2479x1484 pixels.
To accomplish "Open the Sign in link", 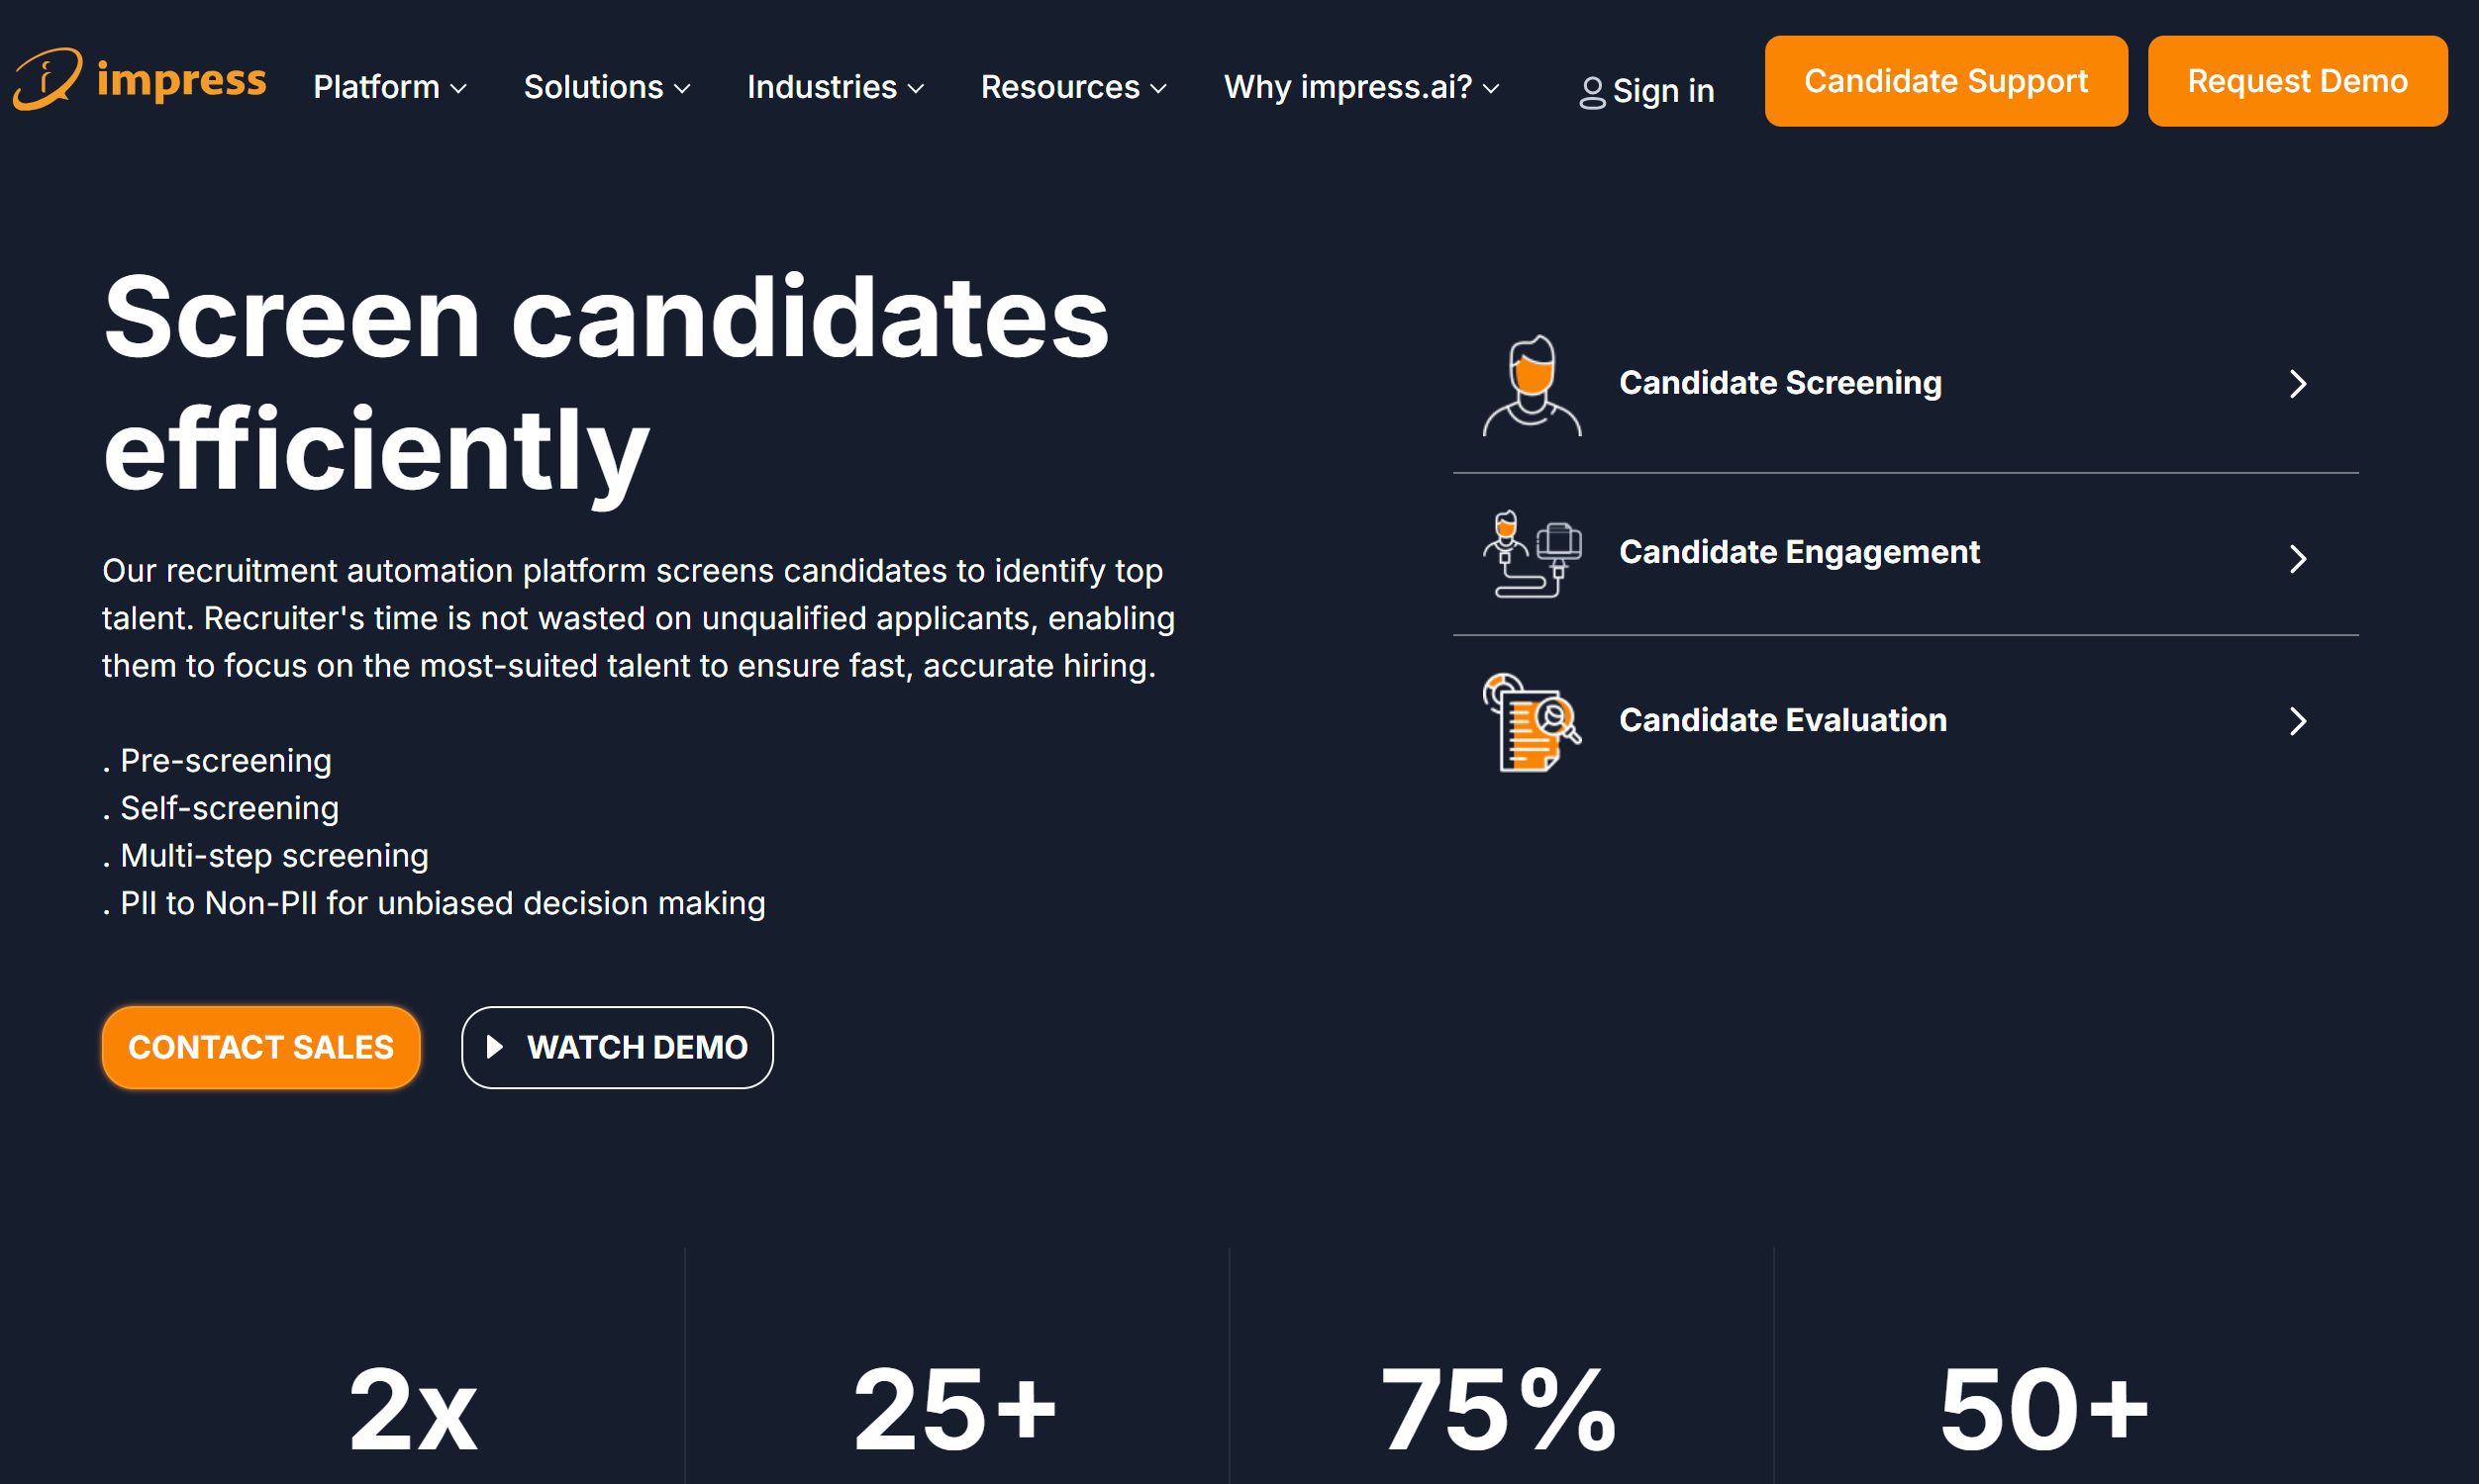I will 1662,91.
